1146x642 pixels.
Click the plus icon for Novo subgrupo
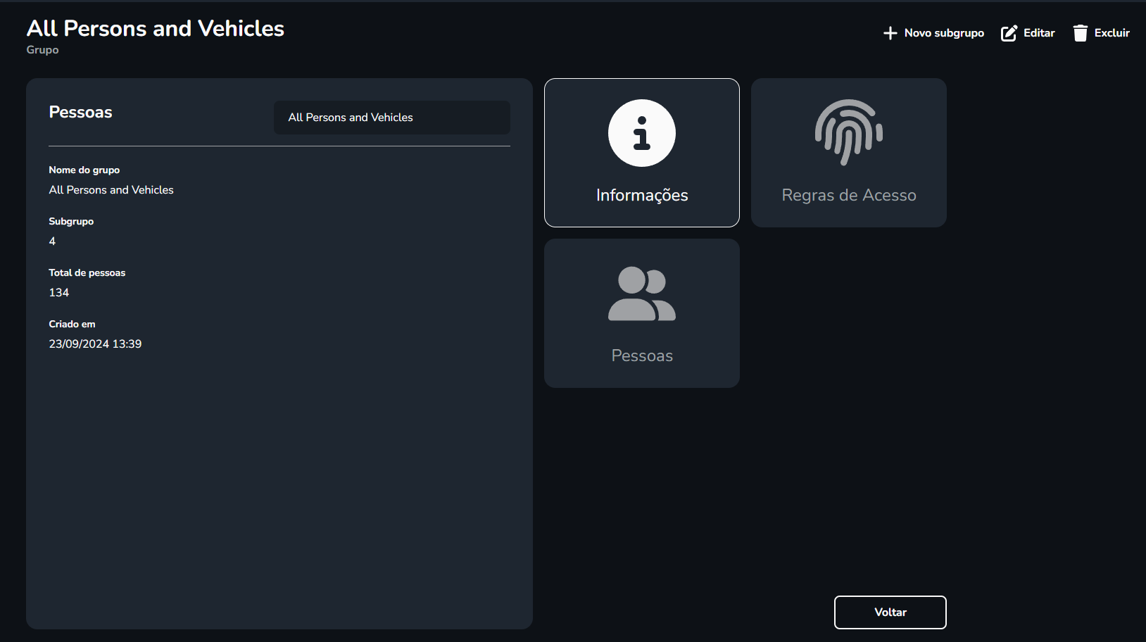tap(890, 33)
